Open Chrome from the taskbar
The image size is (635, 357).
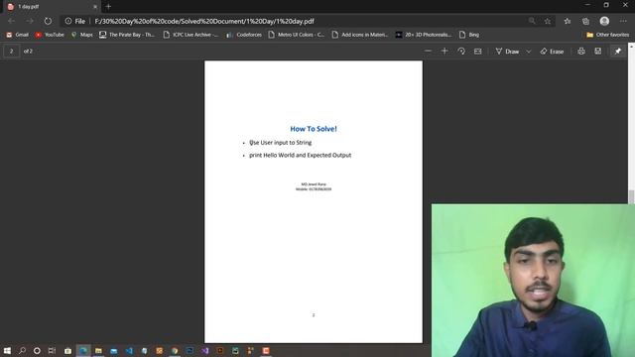175,350
